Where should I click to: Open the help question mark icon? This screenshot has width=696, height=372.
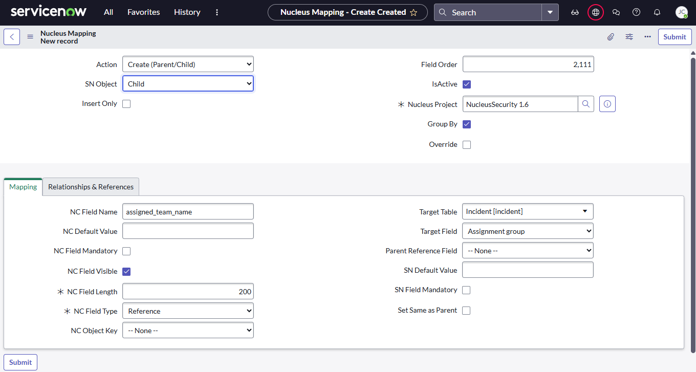(x=637, y=12)
